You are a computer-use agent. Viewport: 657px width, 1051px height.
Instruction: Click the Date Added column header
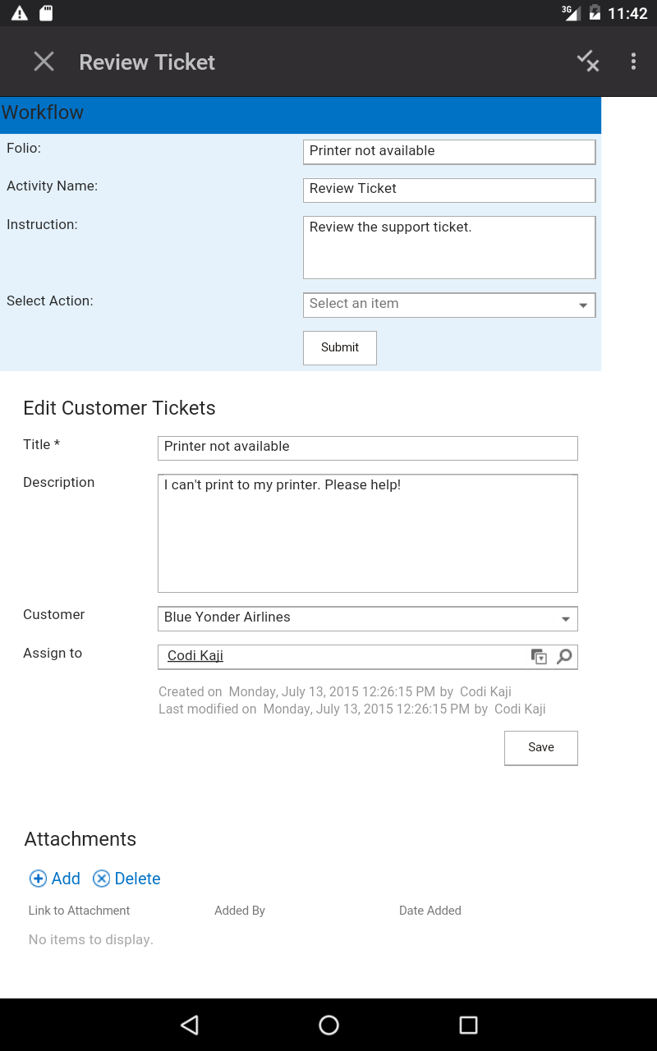pyautogui.click(x=430, y=911)
